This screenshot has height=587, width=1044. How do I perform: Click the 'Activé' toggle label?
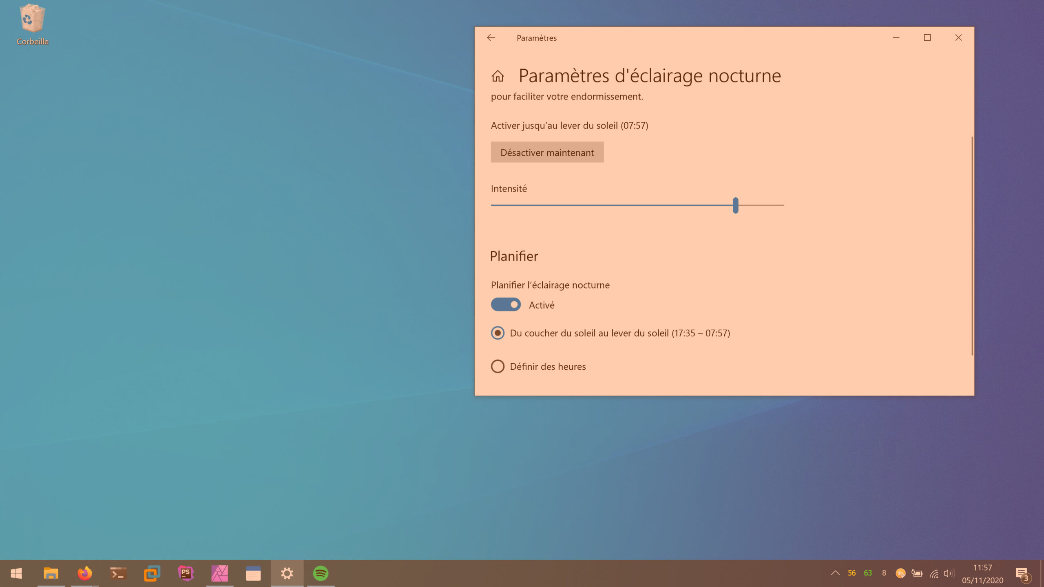pos(542,305)
